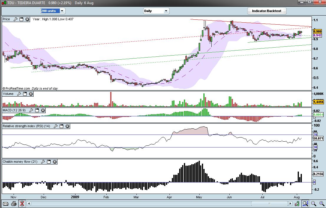Click the 0.0054 MACD value tag
Screen dimensions: 326x208
coord(318,115)
